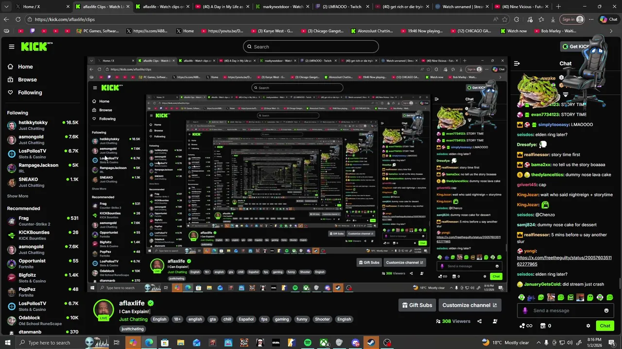Viewport: 622px width, 349px height.
Task: Open Odablock channel in outermost sidebar
Action: pyautogui.click(x=43, y=320)
